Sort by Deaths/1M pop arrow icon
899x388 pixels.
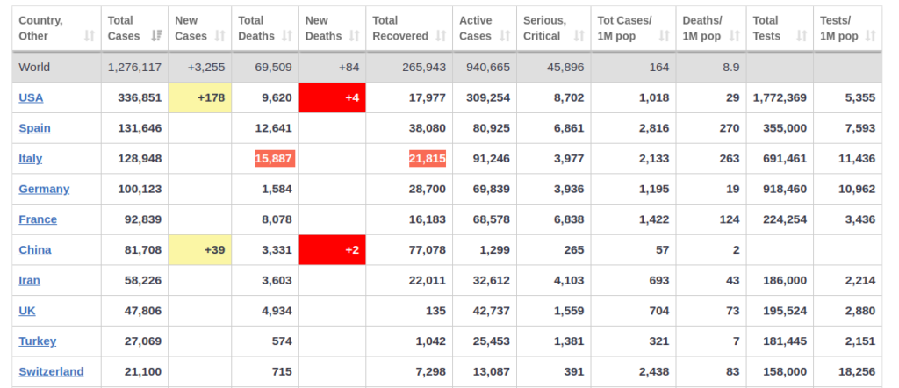tap(735, 36)
